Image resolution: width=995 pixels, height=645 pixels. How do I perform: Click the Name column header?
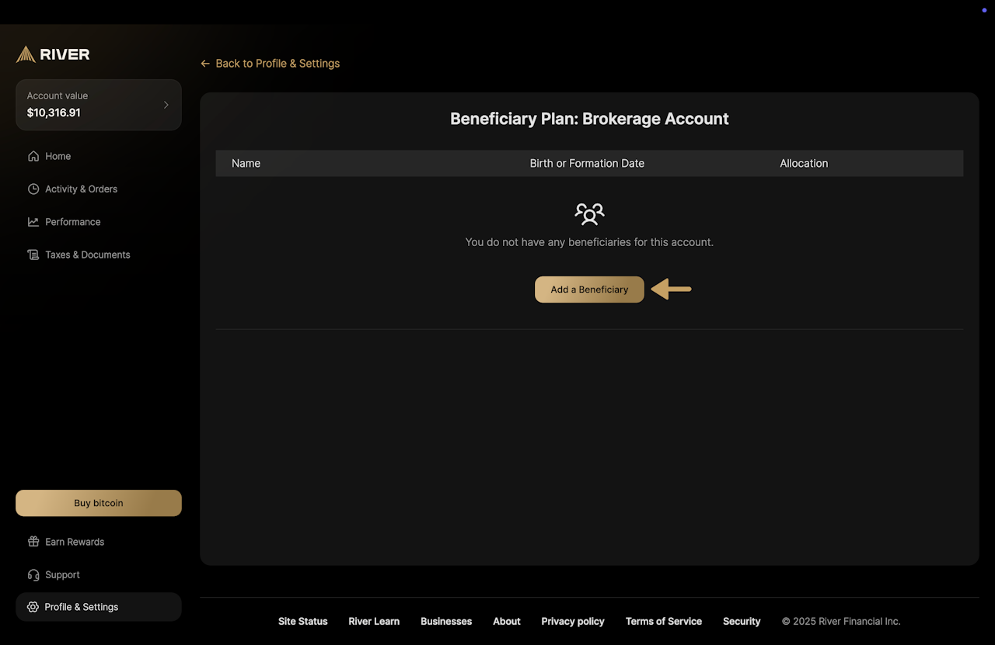[246, 163]
